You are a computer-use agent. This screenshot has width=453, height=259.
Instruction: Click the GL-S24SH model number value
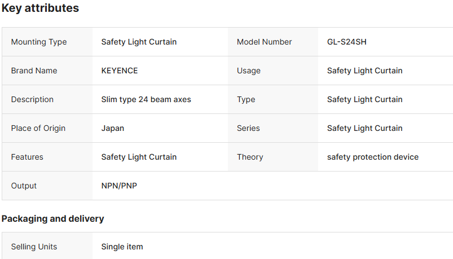tap(346, 42)
